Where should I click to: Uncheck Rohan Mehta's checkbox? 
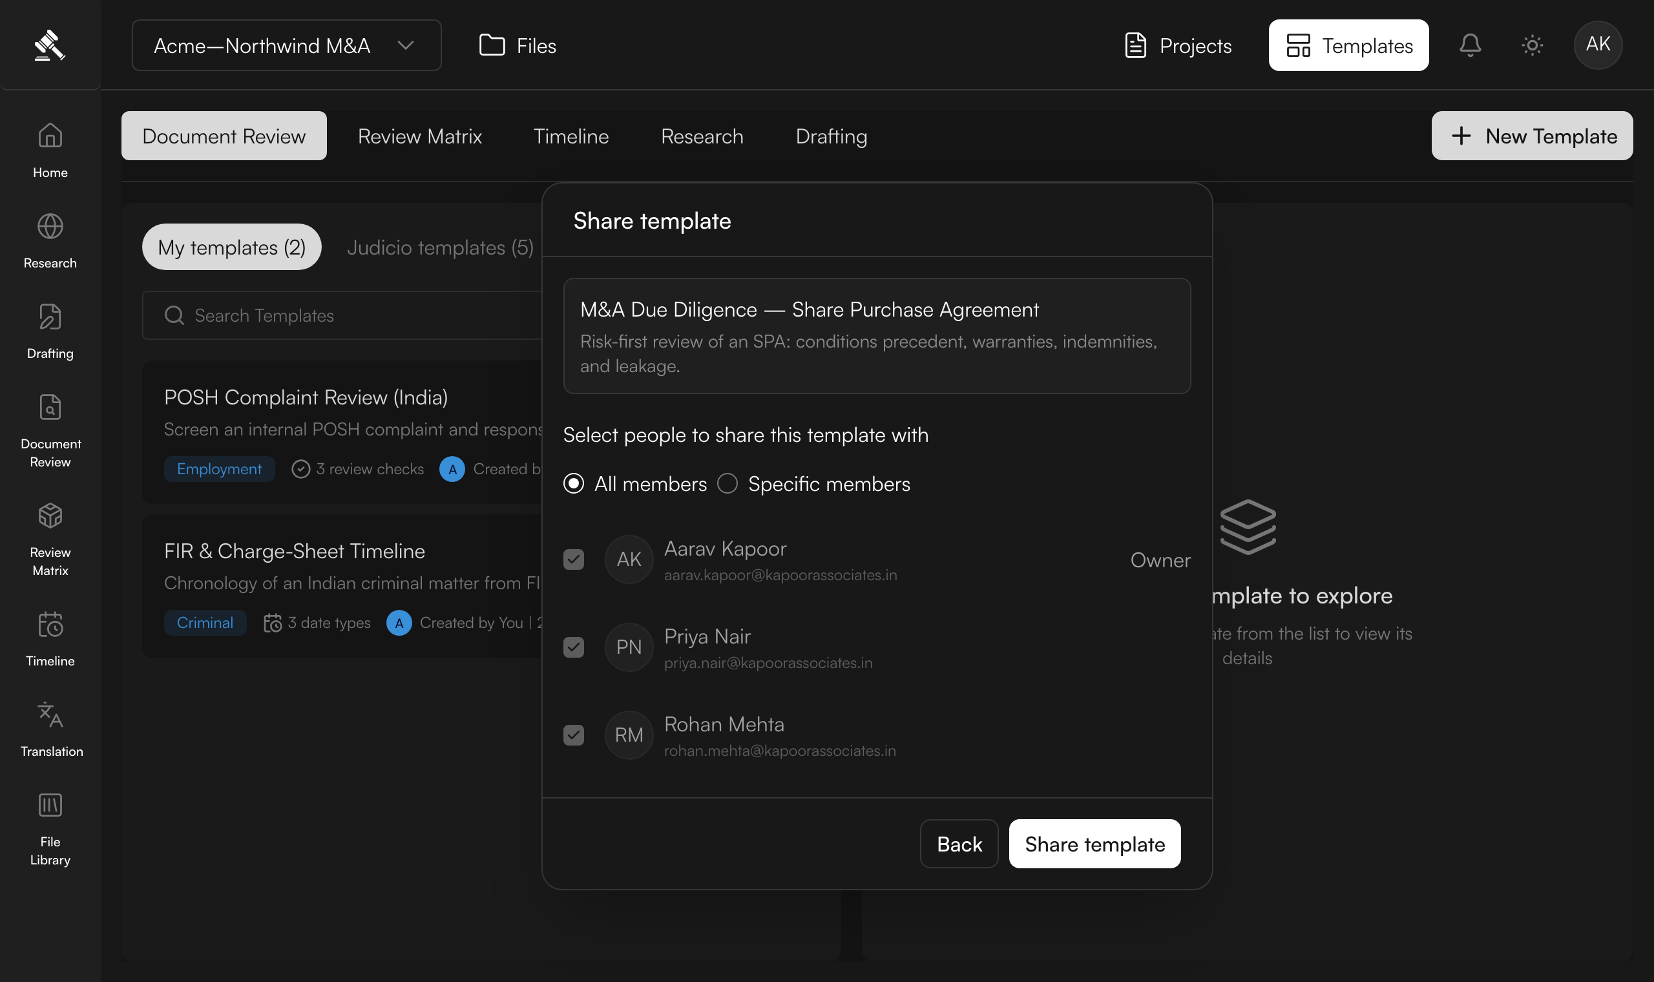(574, 735)
